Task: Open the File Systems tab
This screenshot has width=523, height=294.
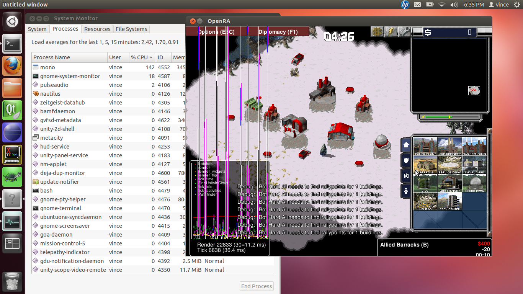Action: [x=131, y=29]
